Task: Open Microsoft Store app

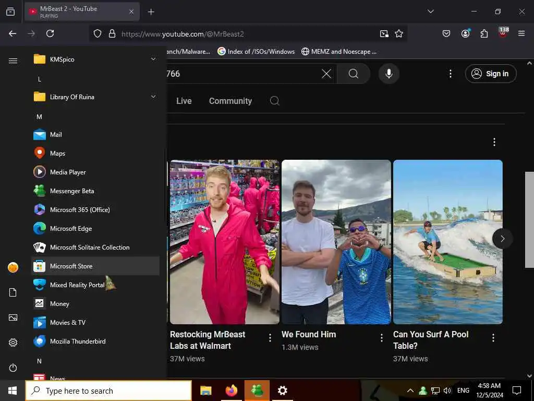Action: (x=95, y=266)
